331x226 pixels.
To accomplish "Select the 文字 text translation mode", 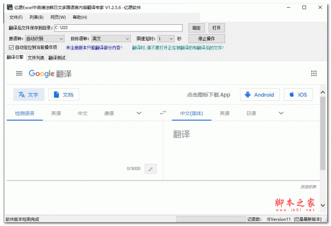I will [29, 95].
